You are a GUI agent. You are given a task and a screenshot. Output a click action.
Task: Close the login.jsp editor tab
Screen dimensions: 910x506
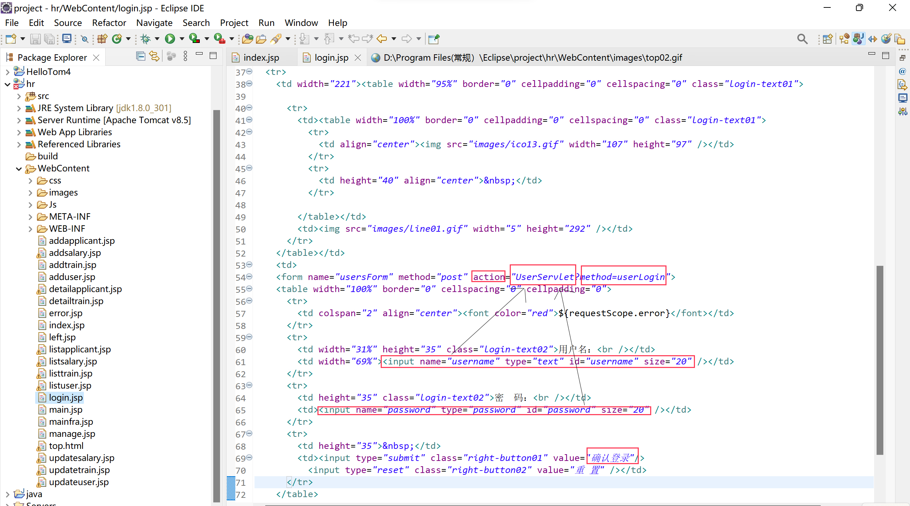pos(358,58)
